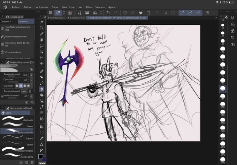The height and width of the screenshot is (165, 237).
Task: Select the Move layer cross-arrows tool
Action: pos(41,64)
